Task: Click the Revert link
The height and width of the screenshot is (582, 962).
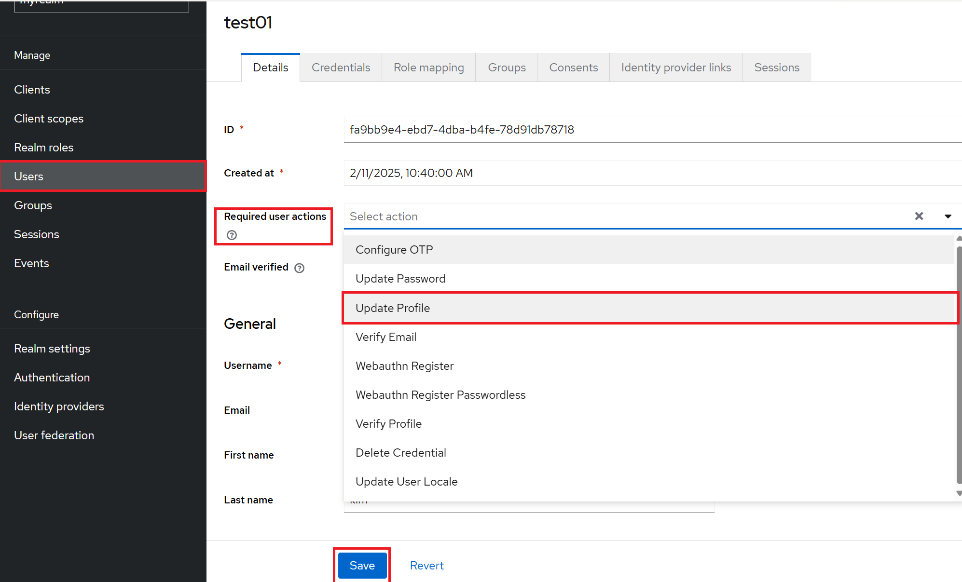Action: coord(426,566)
